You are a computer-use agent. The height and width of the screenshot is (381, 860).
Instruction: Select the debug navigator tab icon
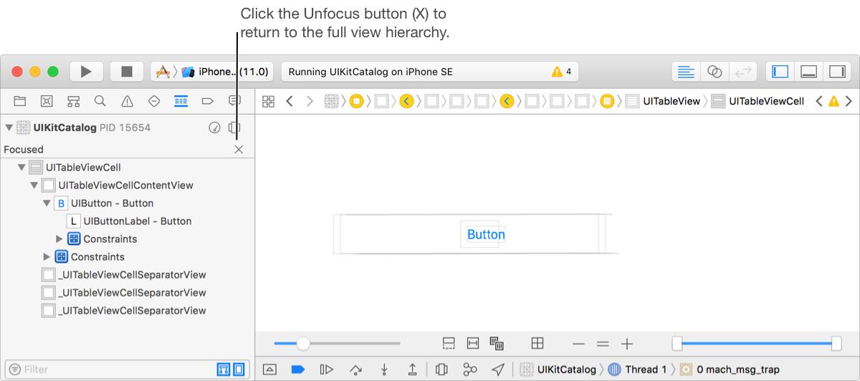[x=181, y=101]
